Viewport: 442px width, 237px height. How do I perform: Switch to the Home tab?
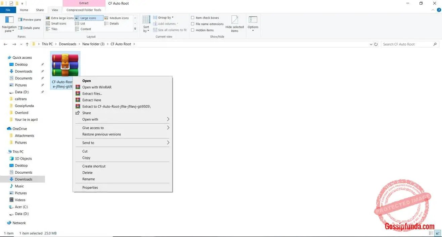(x=24, y=10)
